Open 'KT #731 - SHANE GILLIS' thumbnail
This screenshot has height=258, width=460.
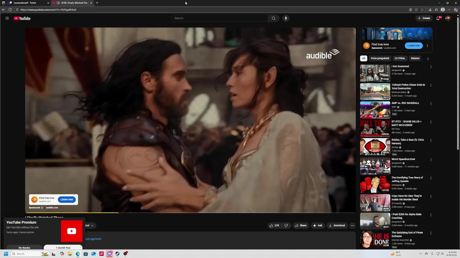coord(375,128)
